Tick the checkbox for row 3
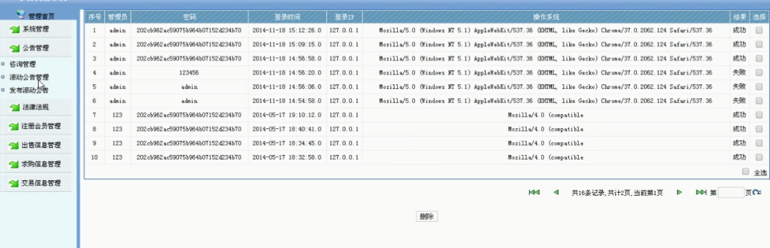 point(759,59)
